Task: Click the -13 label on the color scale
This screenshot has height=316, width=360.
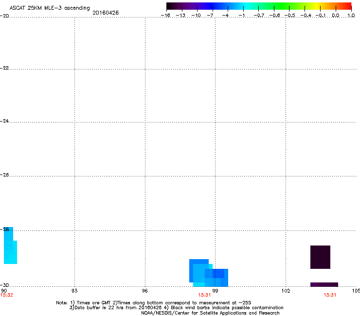Action: 180,16
